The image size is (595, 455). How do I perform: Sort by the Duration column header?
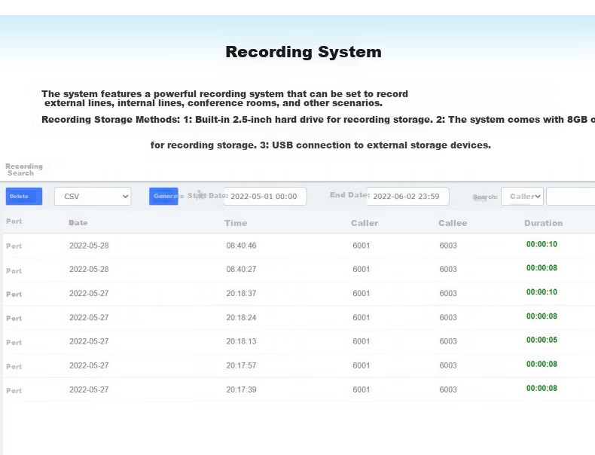[x=543, y=223]
